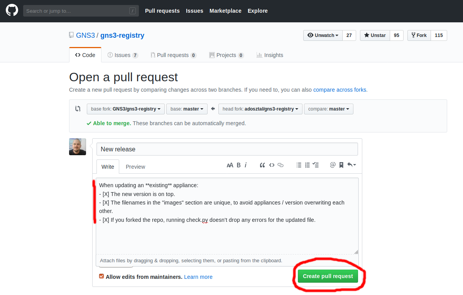Insert code with the code icon
Screen dimensions: 463x295
click(272, 165)
